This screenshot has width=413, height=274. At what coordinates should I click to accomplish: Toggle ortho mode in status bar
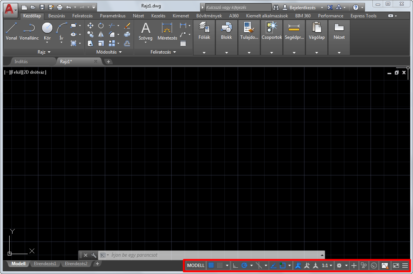(x=235, y=266)
